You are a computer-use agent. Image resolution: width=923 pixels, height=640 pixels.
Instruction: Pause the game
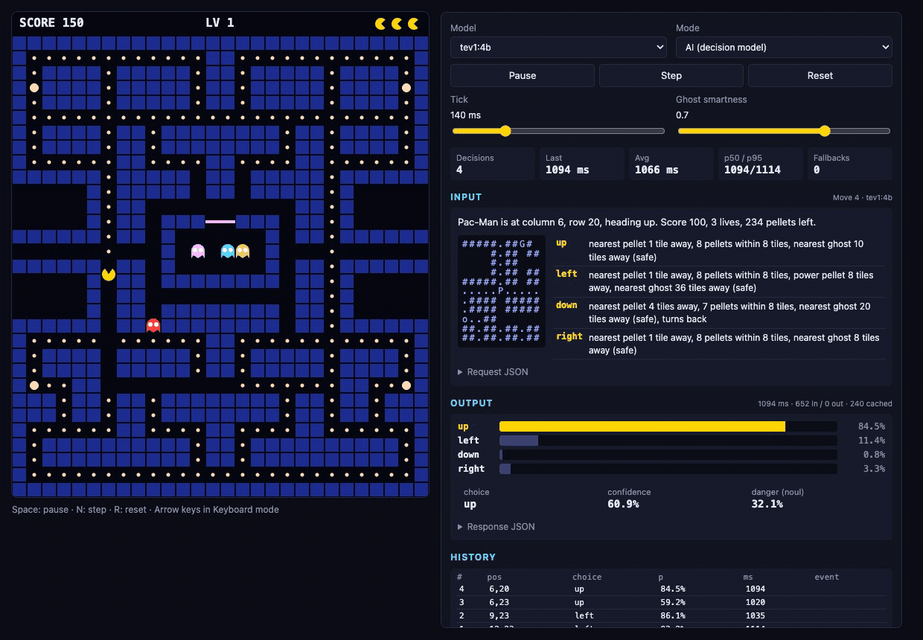(x=523, y=75)
